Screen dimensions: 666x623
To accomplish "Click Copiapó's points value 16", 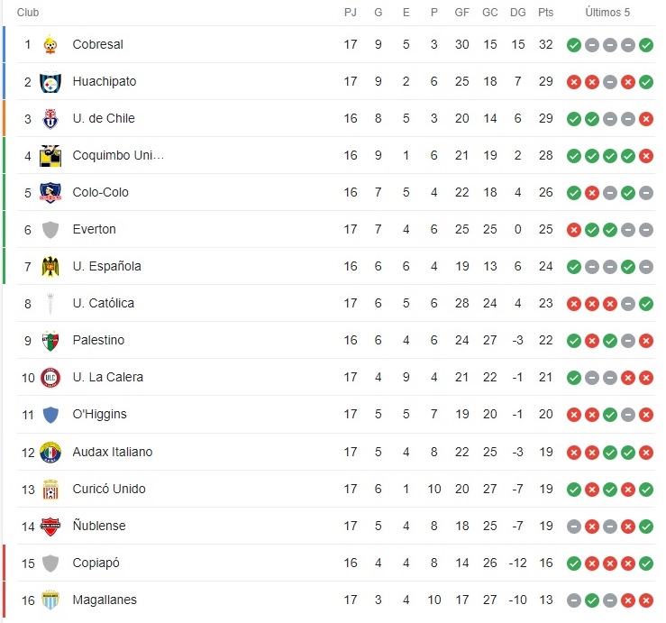I will coord(545,563).
